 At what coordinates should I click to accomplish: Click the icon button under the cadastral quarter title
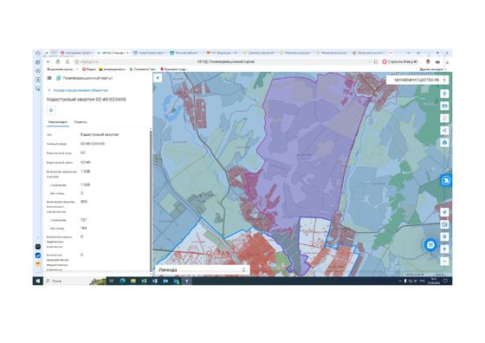click(x=51, y=110)
